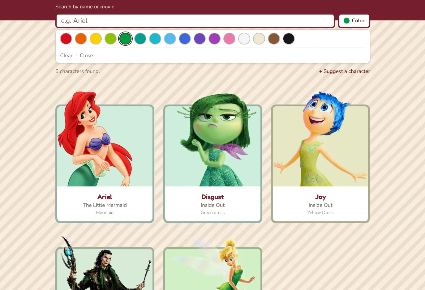Viewport: 425px width, 290px height.
Task: Deselect the selected green color swatch
Action: pyautogui.click(x=125, y=39)
